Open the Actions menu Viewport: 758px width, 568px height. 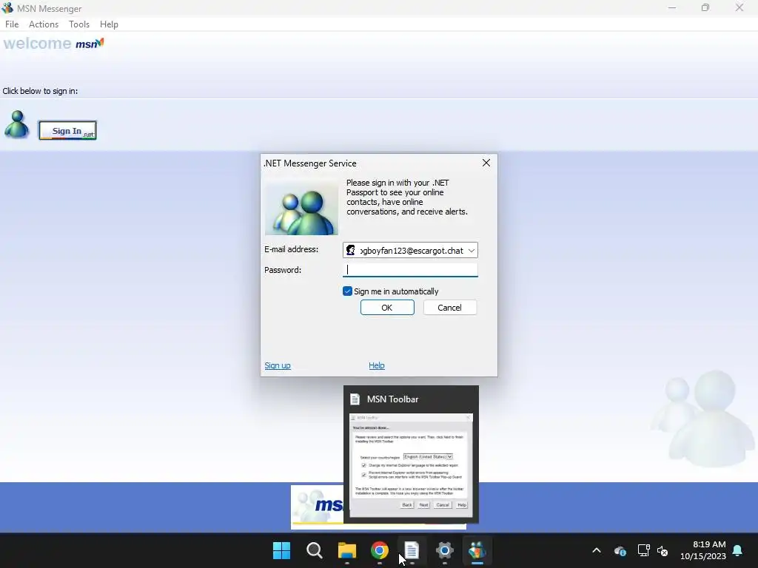click(44, 24)
